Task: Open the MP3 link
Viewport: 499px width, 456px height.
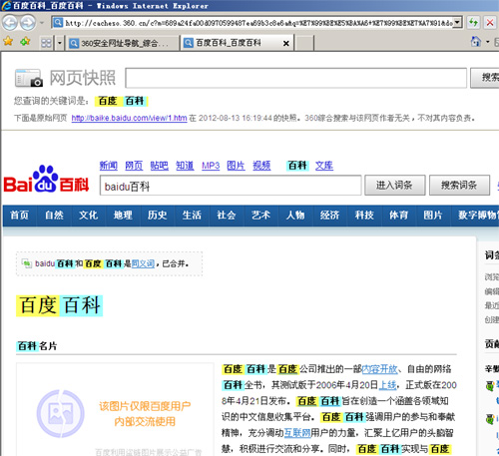Action: tap(211, 166)
